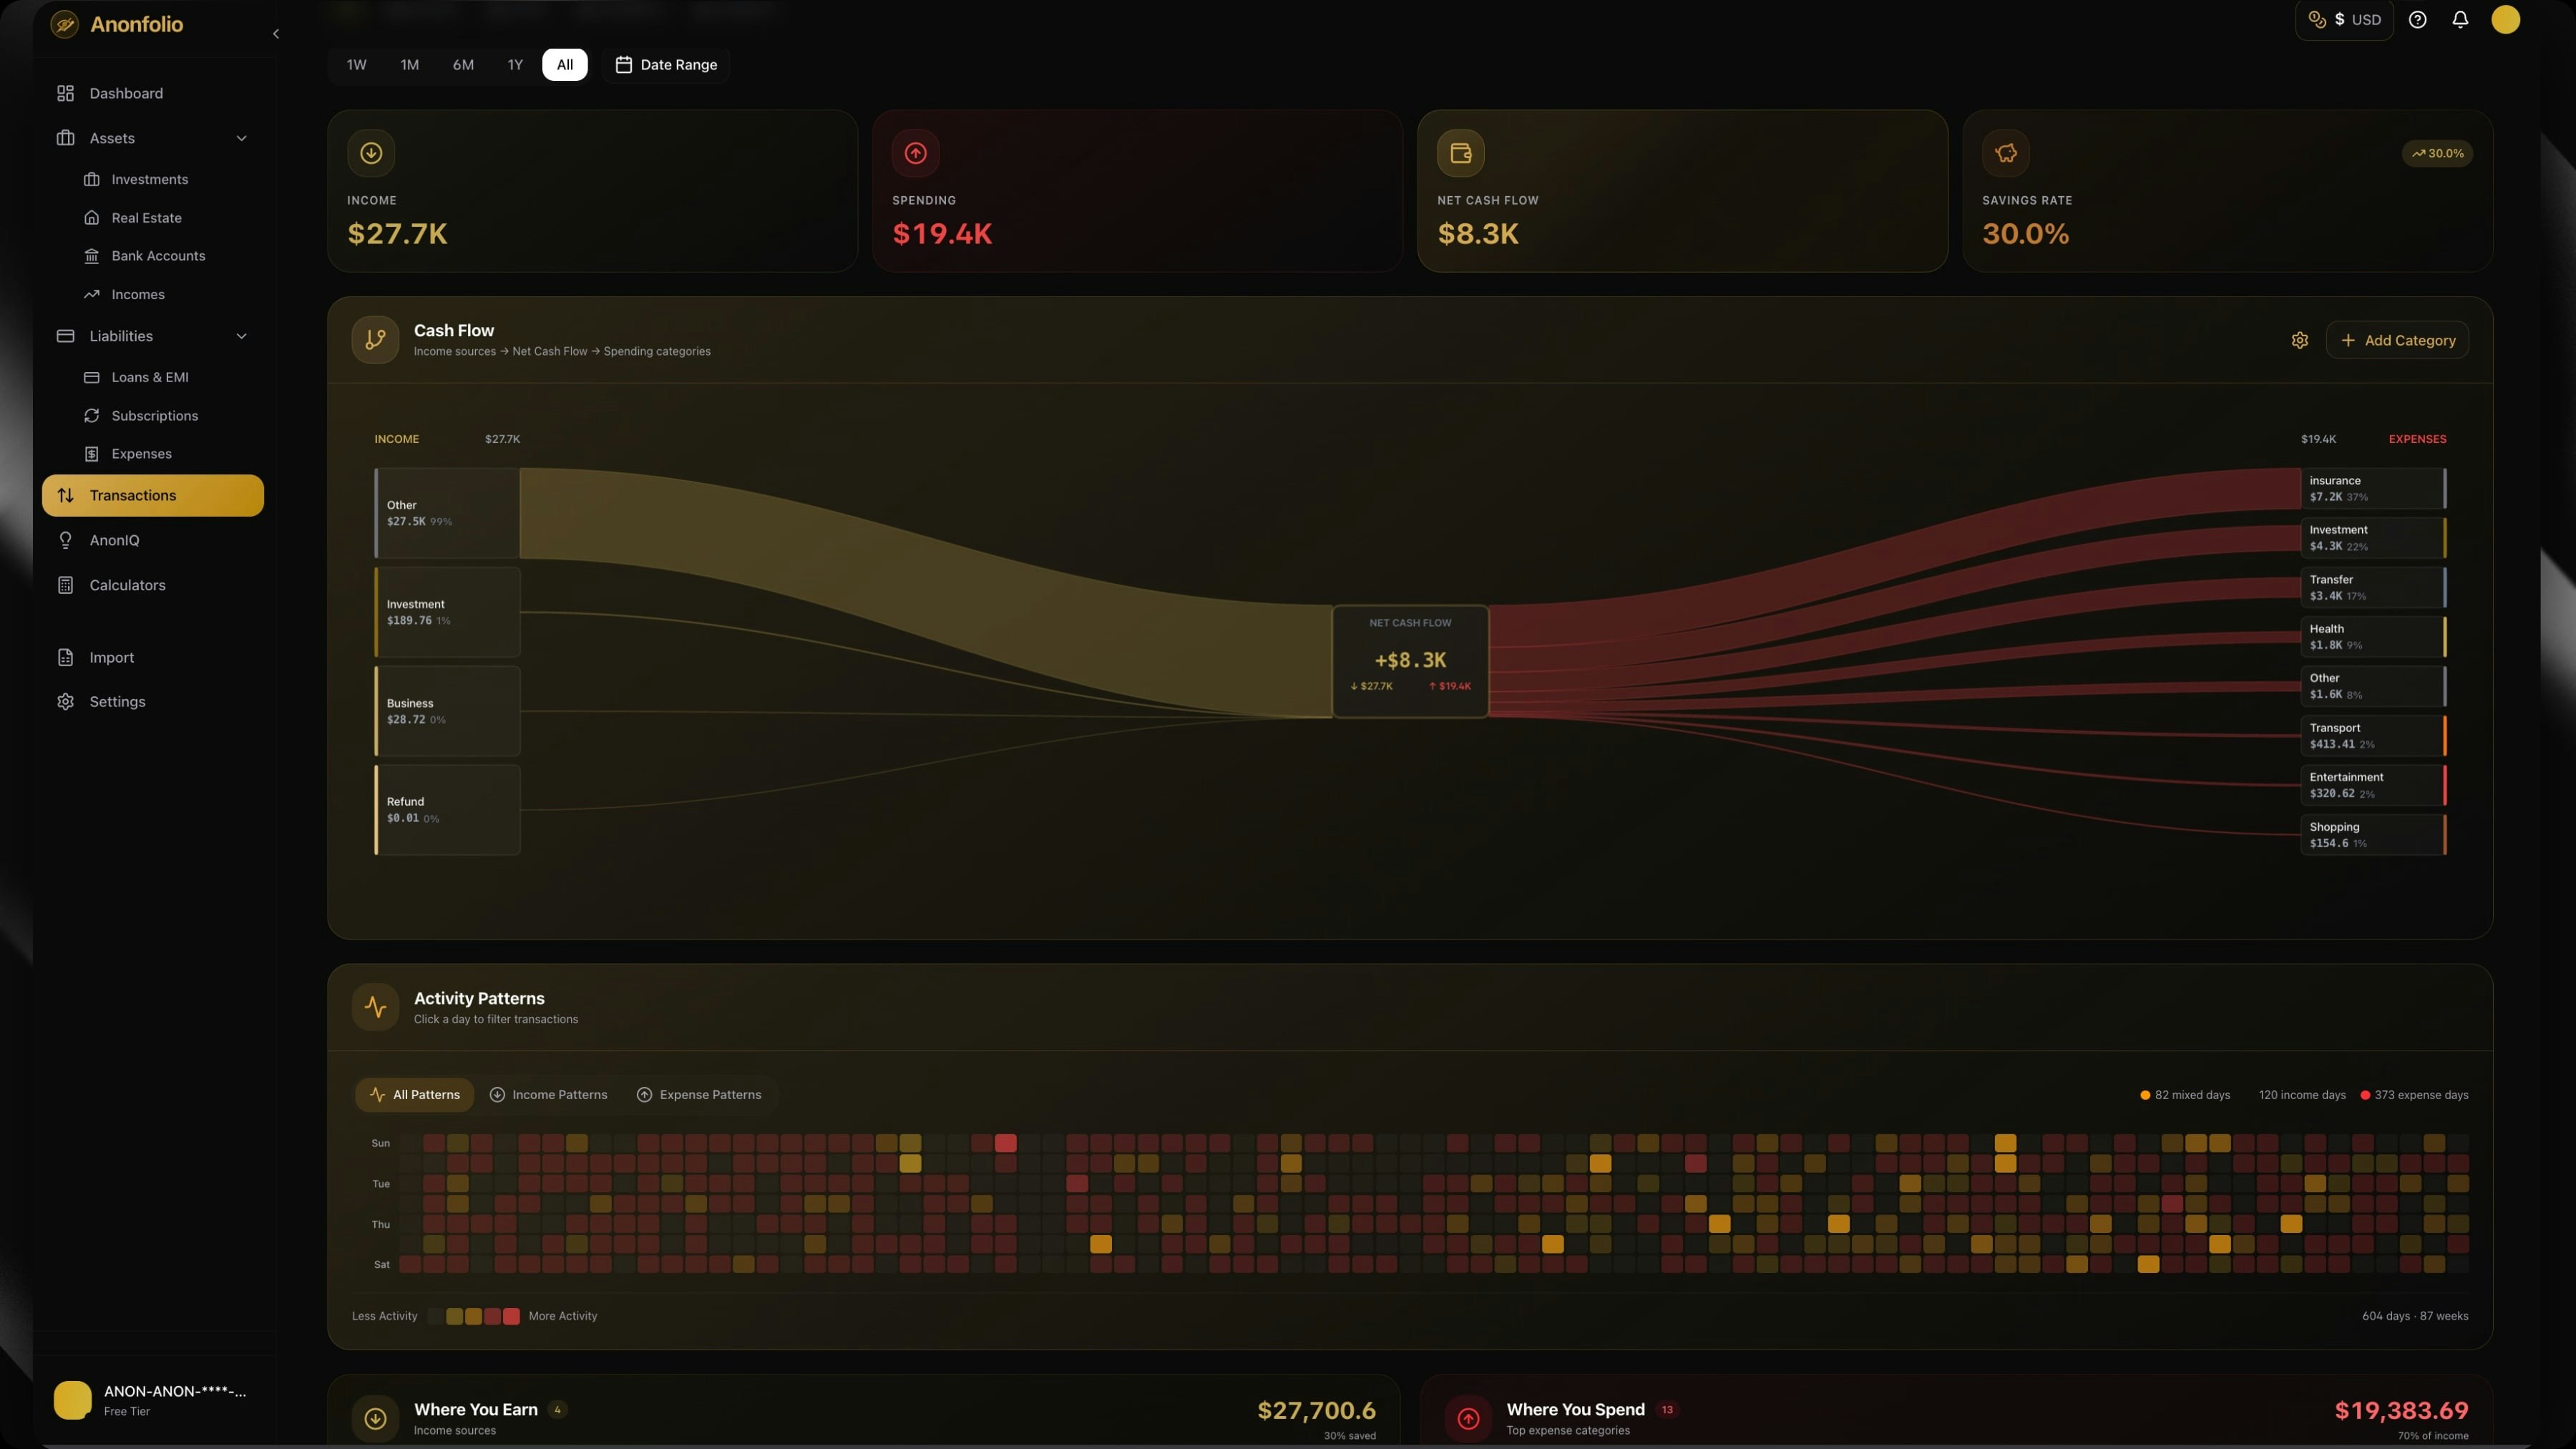Open the notifications bell icon
The image size is (2576, 1449).
(x=2460, y=20)
